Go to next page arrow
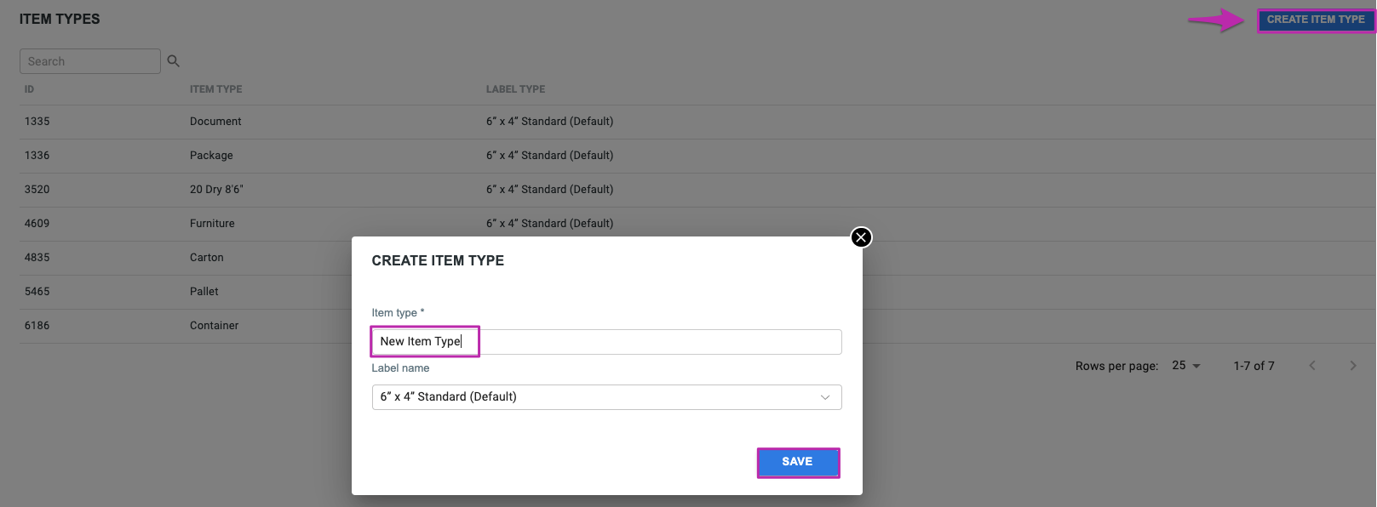Viewport: 1377px width, 507px height. (1353, 366)
